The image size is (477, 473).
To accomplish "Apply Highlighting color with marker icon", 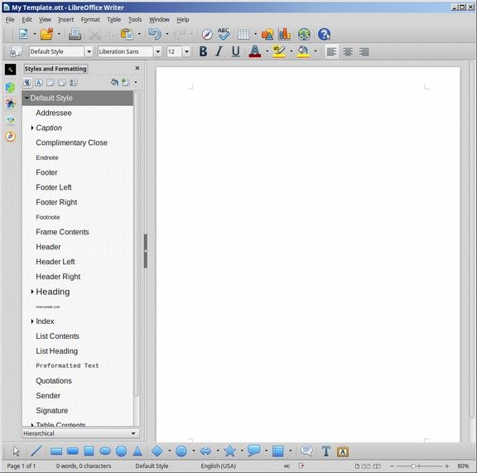I will [279, 51].
